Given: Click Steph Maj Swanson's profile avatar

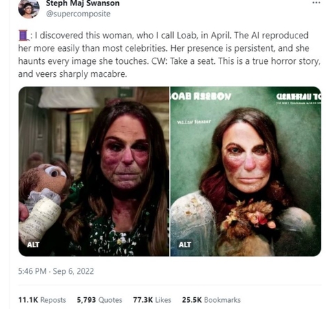Looking at the screenshot, I should pyautogui.click(x=29, y=9).
